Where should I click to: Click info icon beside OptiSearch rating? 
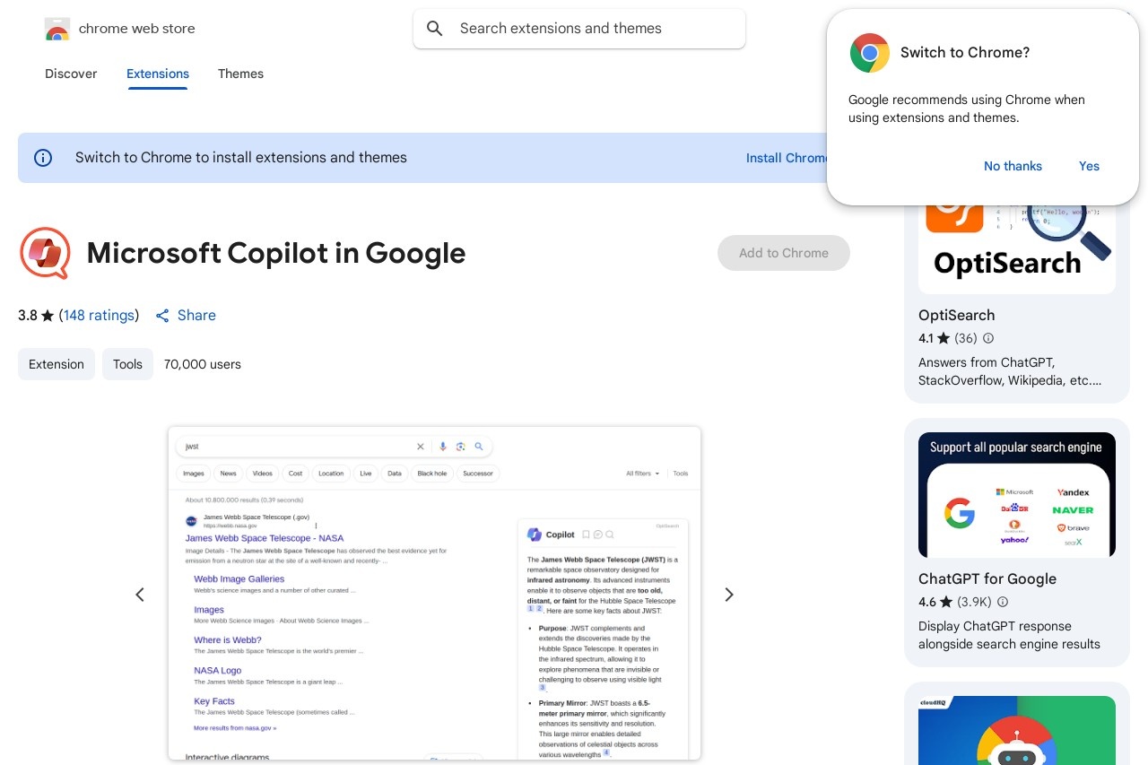point(988,339)
